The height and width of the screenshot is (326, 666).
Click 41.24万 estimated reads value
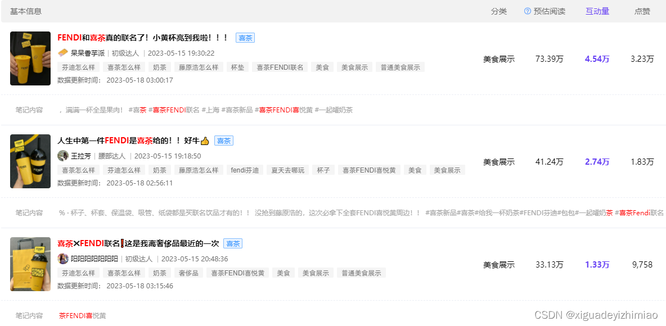(x=549, y=162)
